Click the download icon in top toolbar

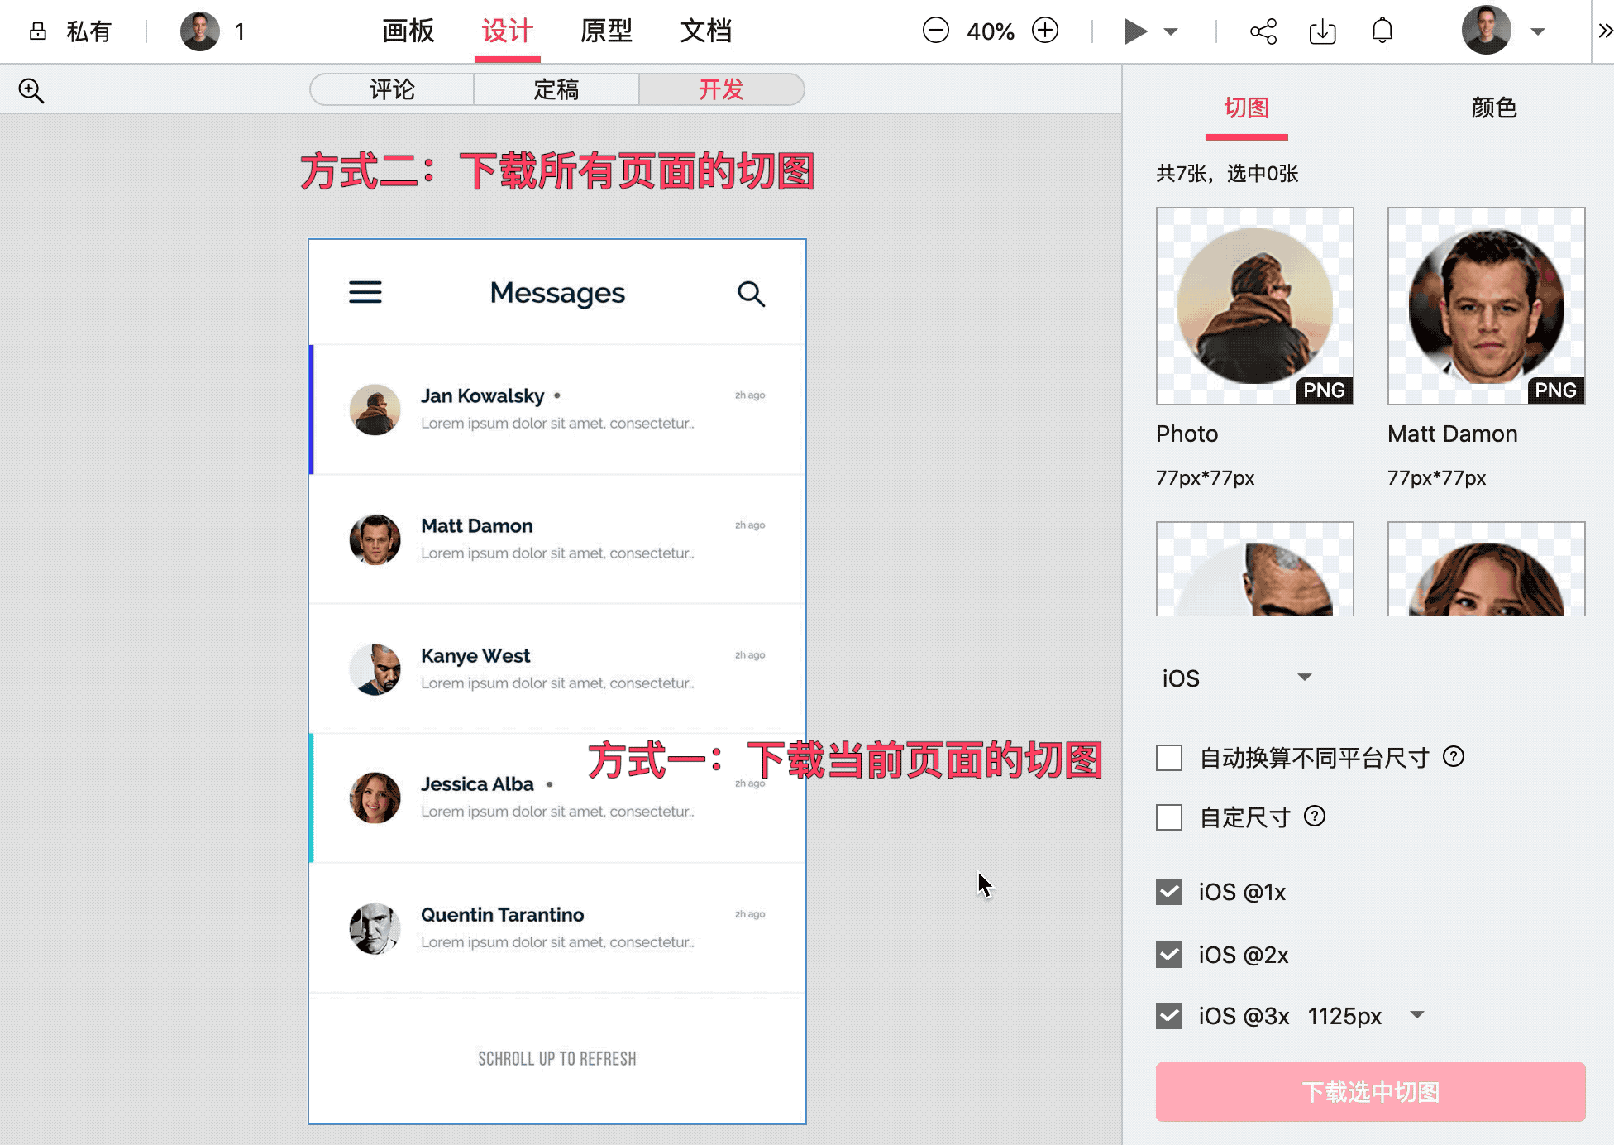point(1323,31)
